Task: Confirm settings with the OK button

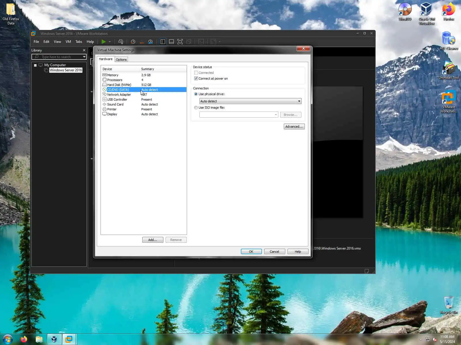Action: tap(251, 252)
